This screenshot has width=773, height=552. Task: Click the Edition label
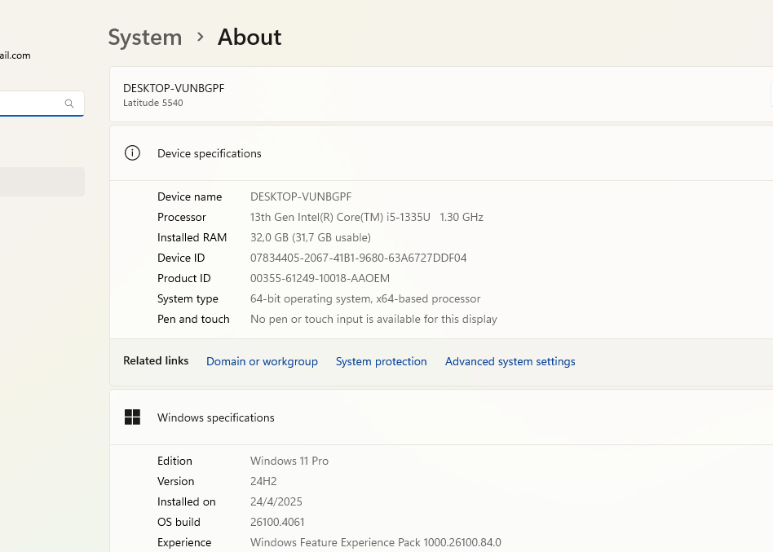174,461
